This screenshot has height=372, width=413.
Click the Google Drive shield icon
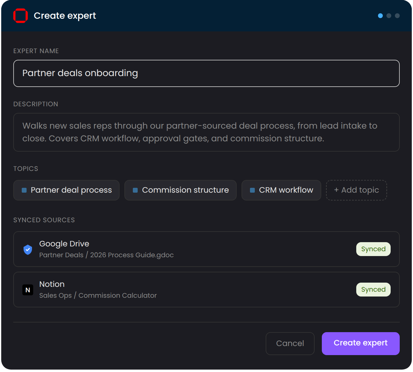[x=27, y=249]
